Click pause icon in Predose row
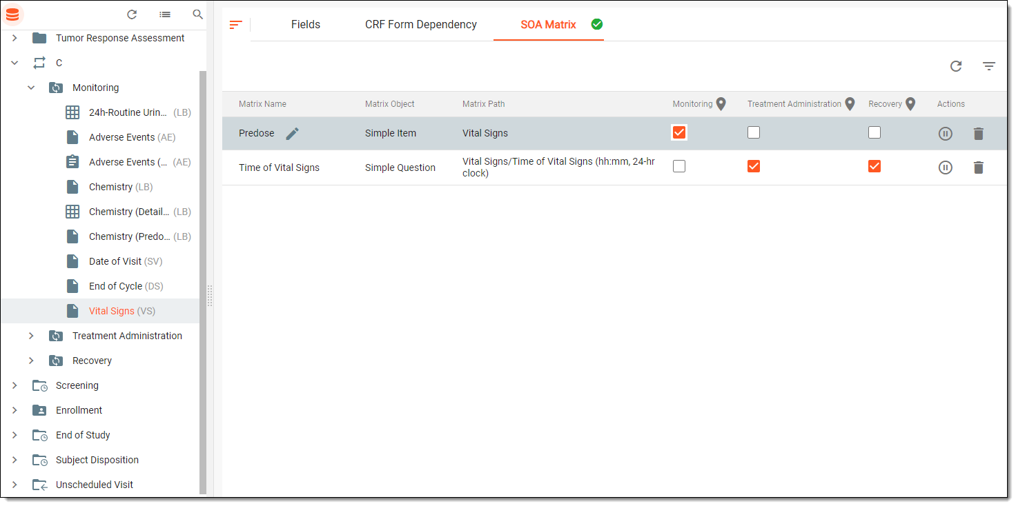 pyautogui.click(x=946, y=134)
